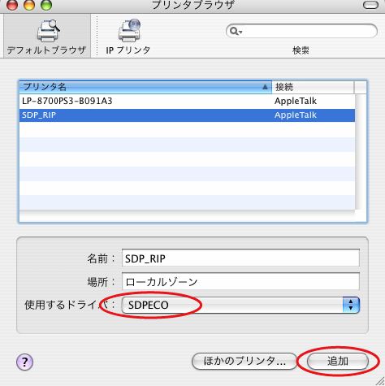The width and height of the screenshot is (385, 386).
Task: Sort by the 接続 column header
Action: pyautogui.click(x=313, y=87)
